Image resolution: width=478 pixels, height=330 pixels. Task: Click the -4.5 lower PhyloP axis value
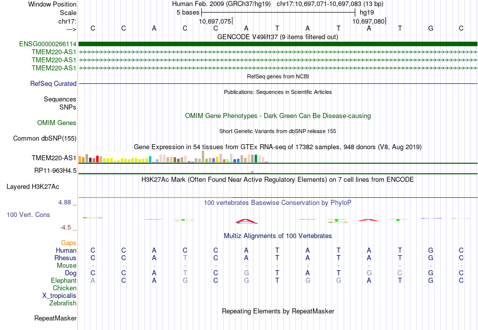(65, 228)
